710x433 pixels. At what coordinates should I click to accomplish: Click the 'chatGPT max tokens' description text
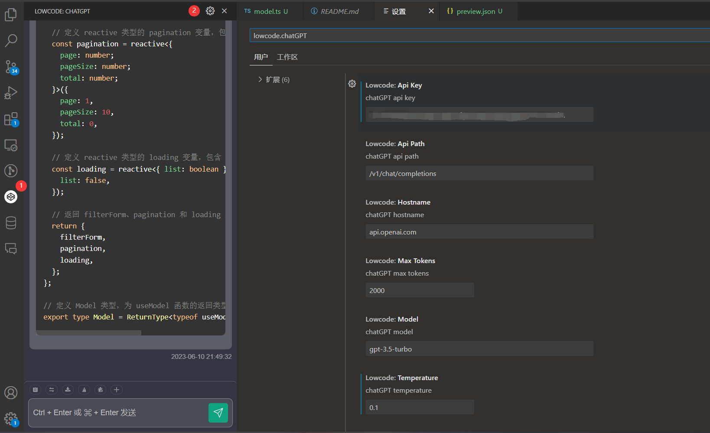click(397, 273)
